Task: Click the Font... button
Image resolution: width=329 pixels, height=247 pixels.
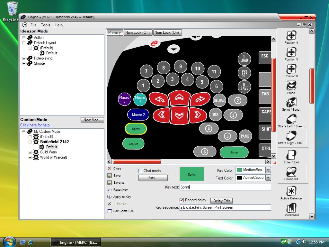Action: pos(153,178)
